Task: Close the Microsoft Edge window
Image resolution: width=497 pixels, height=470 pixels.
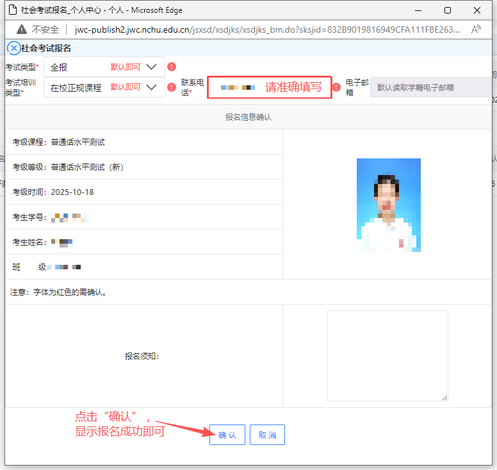Action: click(x=477, y=10)
